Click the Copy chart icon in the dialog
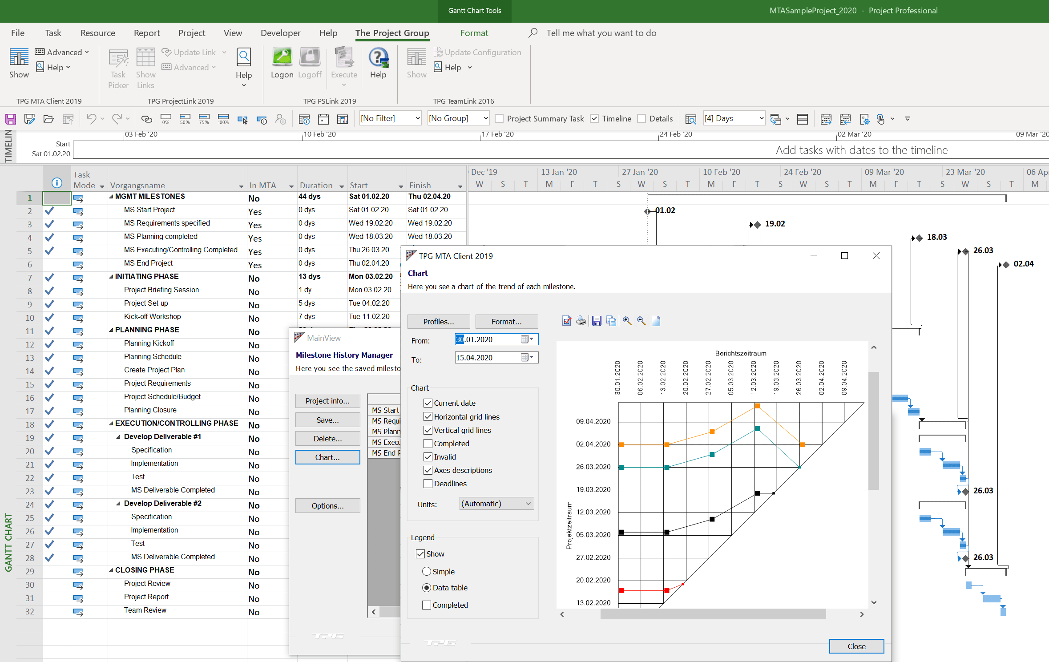This screenshot has height=662, width=1049. coord(611,321)
